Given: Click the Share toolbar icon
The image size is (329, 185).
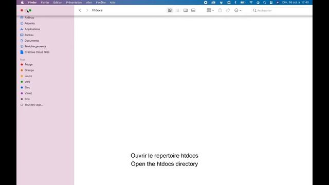Looking at the screenshot, I should coord(220,10).
